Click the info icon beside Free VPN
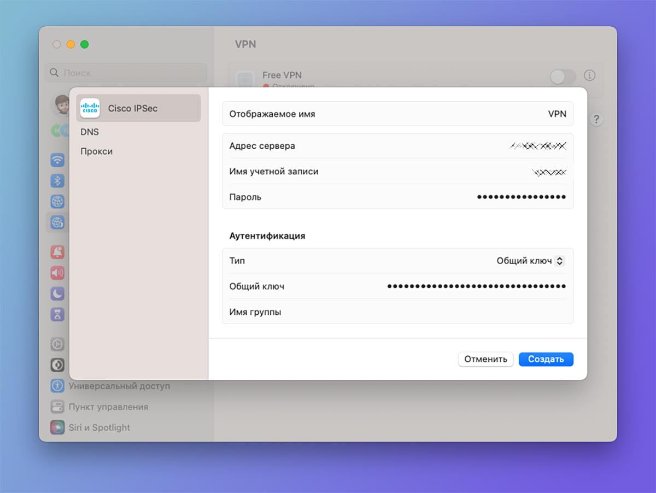Screen dimensions: 656x493 coord(589,75)
